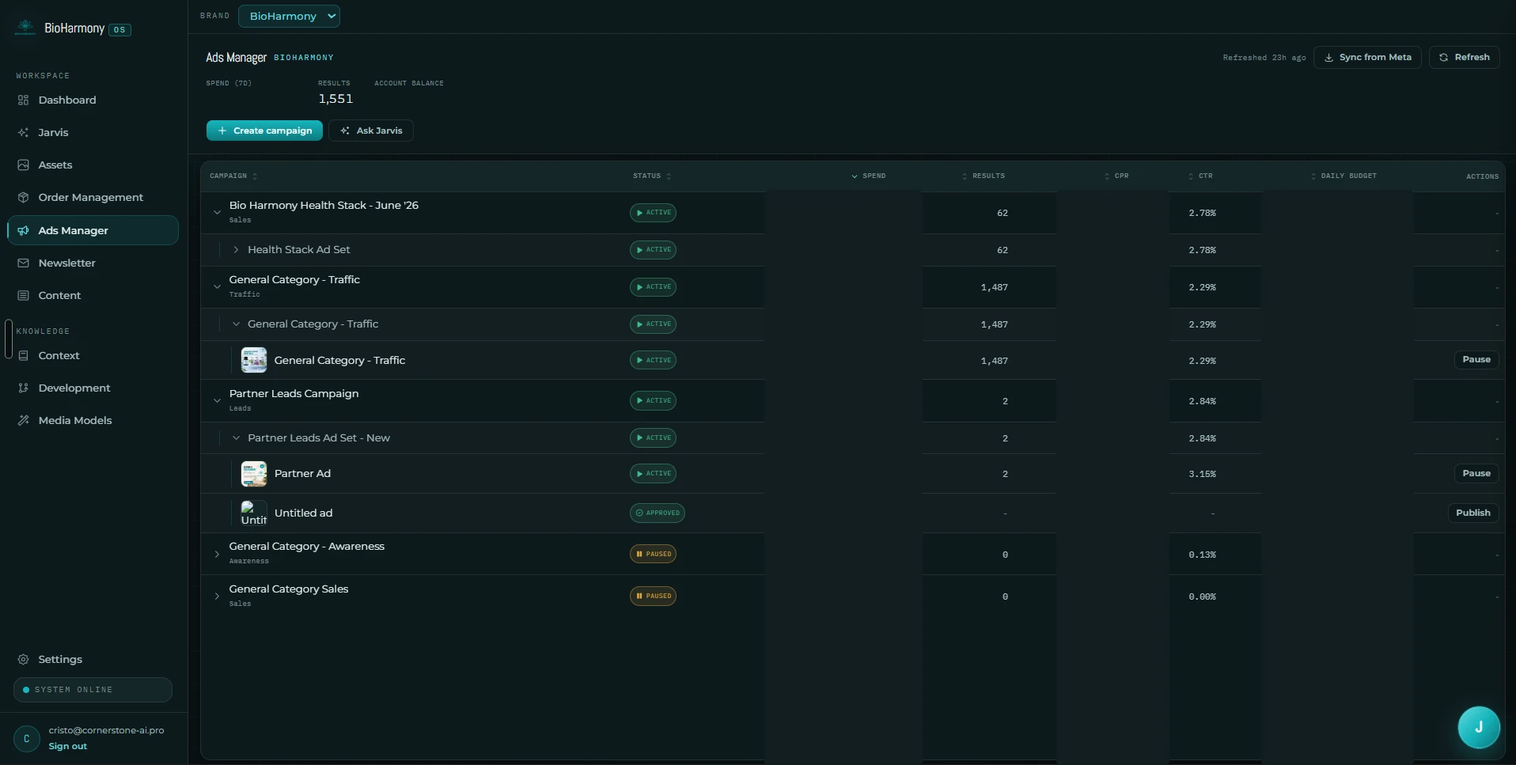Pause the Partner Ad
The width and height of the screenshot is (1516, 765).
1476,474
